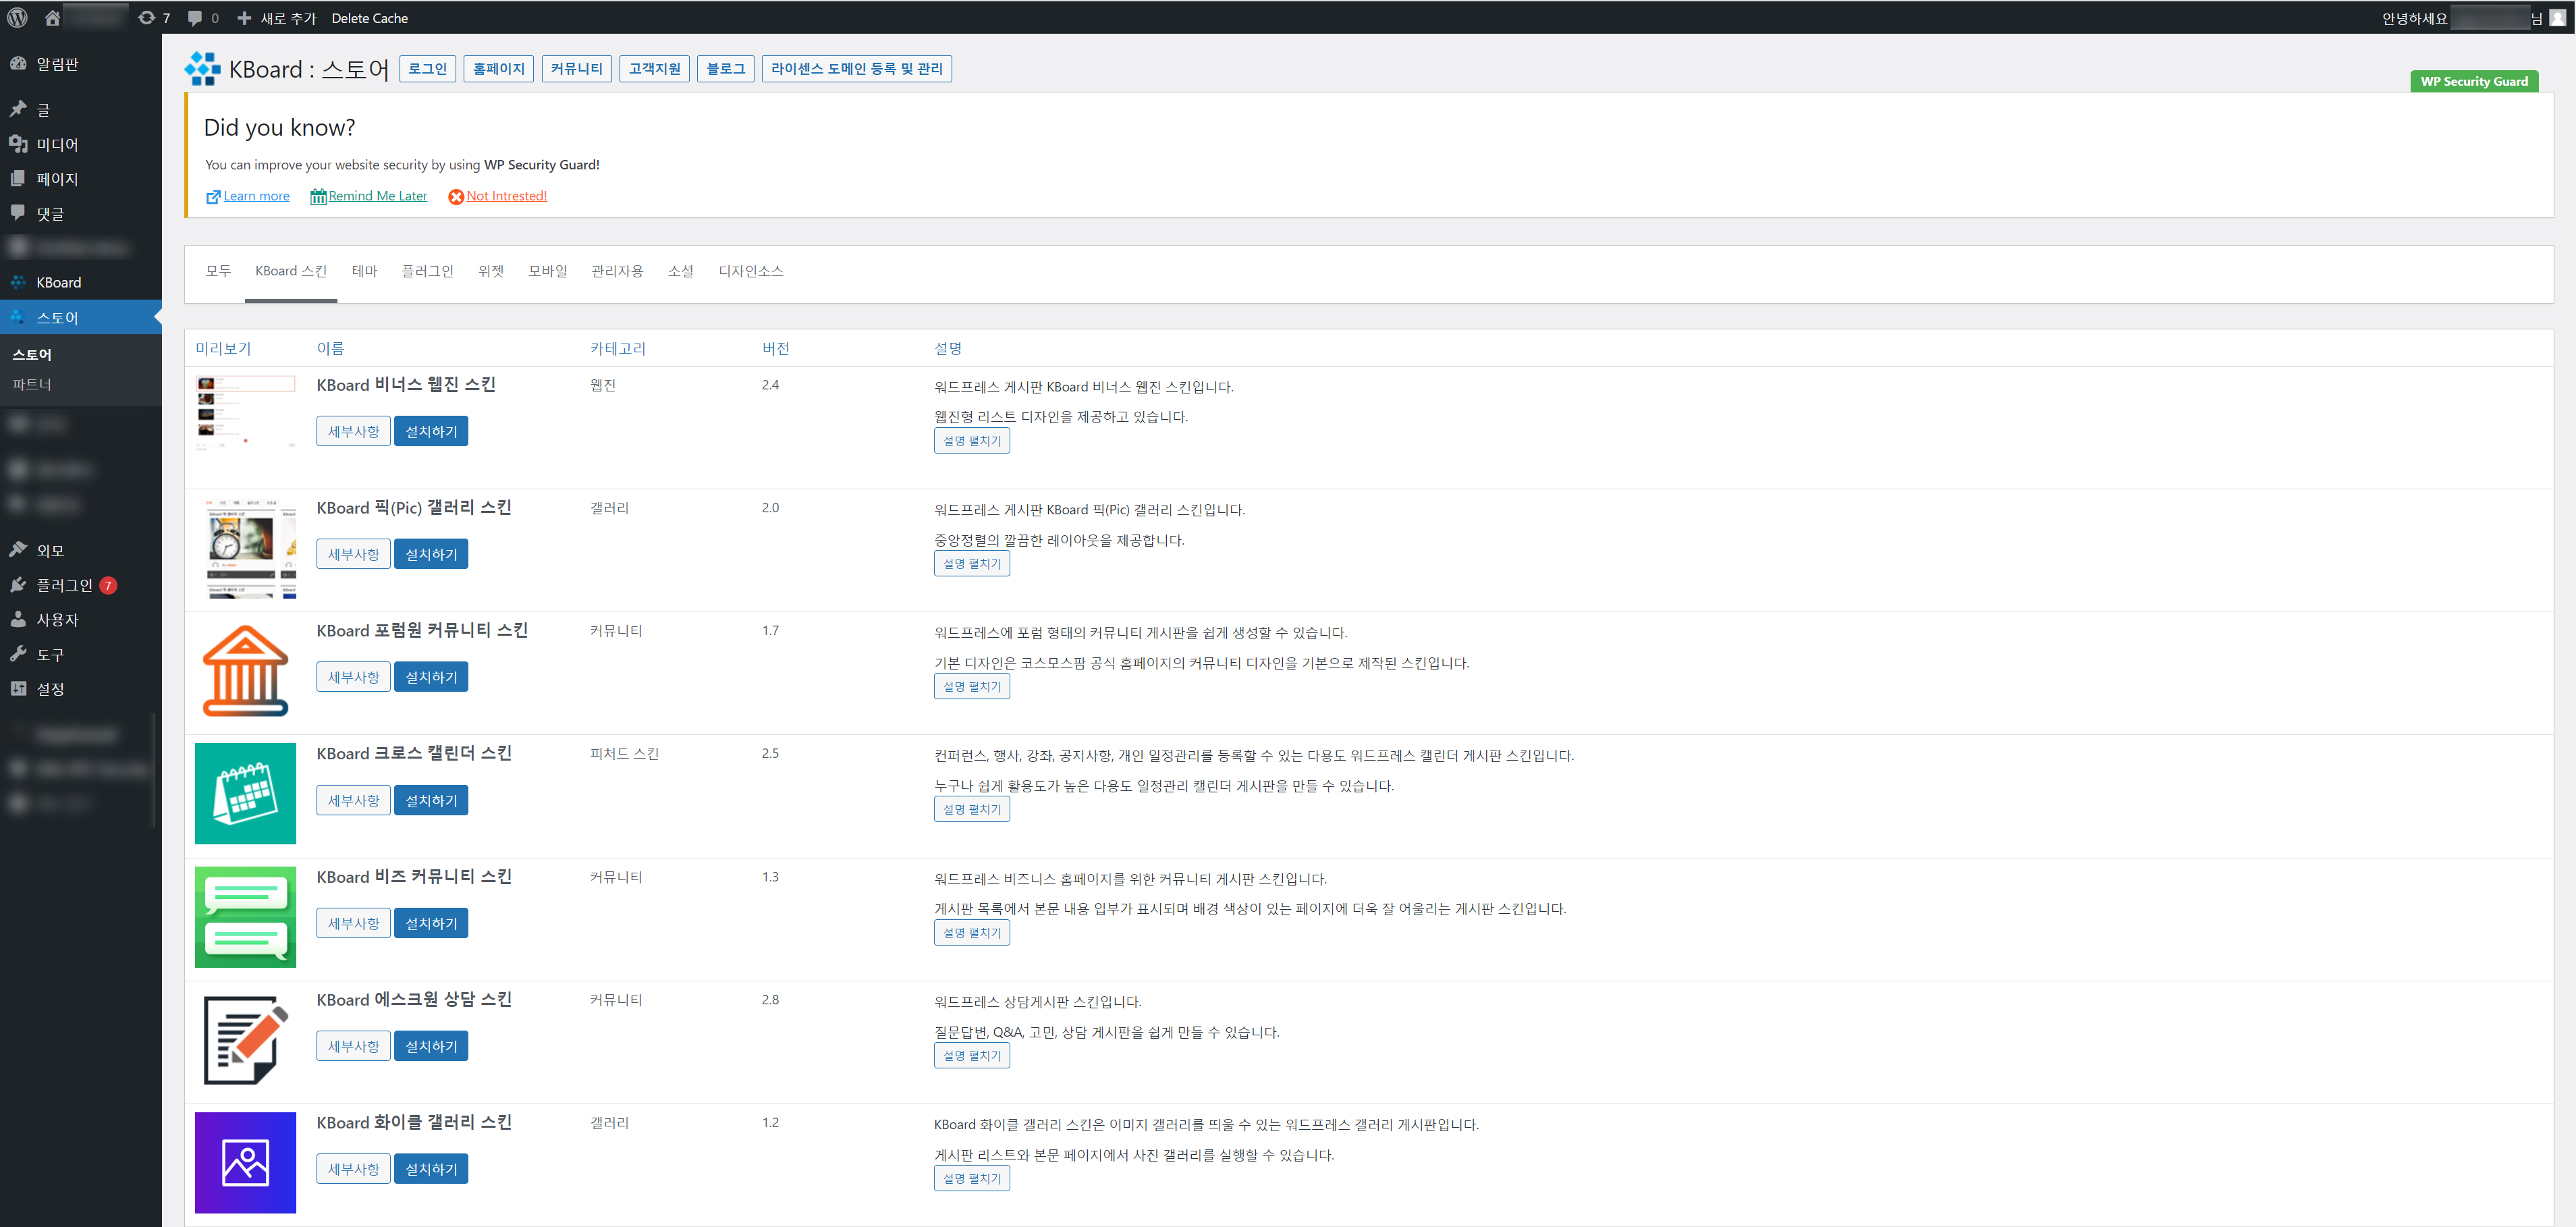Switch to the 플러그인 filter tab

[x=427, y=271]
